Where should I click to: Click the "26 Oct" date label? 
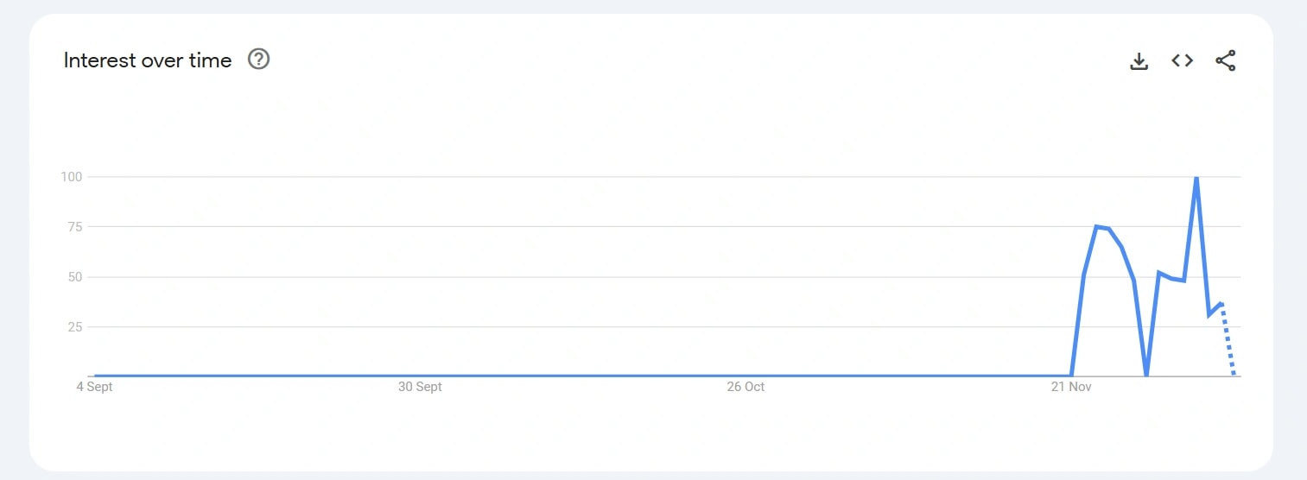(745, 387)
